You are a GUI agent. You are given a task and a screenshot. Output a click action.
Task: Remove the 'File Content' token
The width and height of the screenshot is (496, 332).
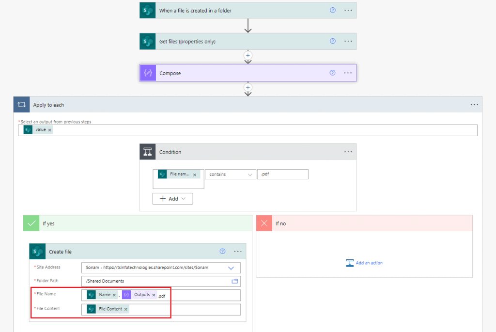tap(125, 309)
